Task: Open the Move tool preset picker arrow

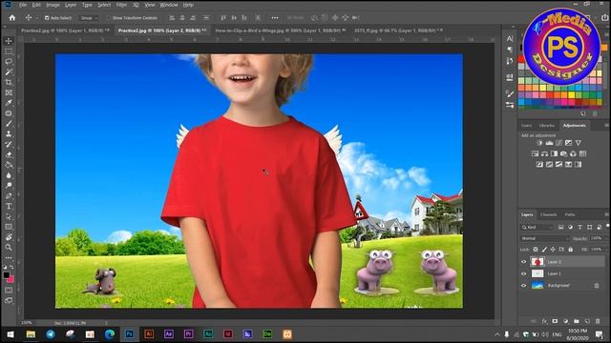Action: [x=37, y=18]
